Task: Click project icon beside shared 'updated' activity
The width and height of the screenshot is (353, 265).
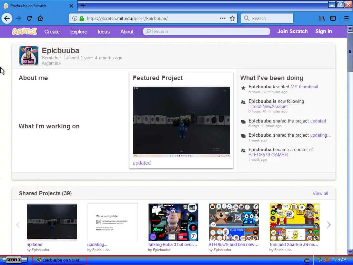Action: [243, 122]
